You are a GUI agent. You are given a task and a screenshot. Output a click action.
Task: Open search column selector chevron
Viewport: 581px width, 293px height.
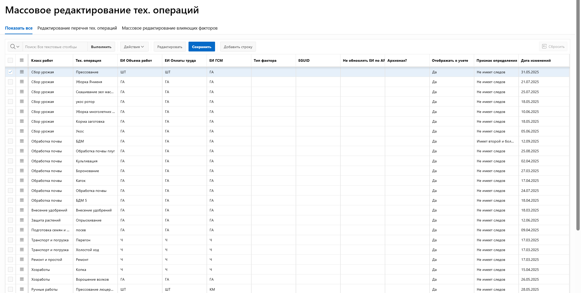click(x=18, y=47)
